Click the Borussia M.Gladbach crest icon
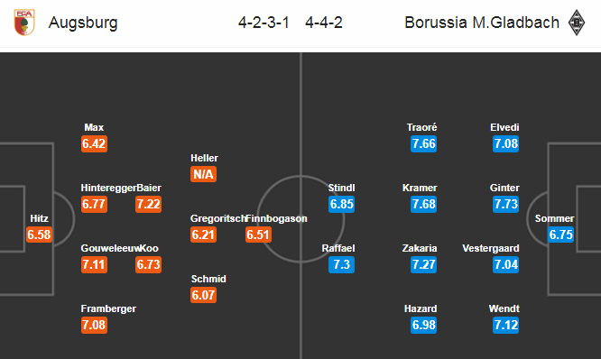The image size is (601, 359). [x=577, y=23]
